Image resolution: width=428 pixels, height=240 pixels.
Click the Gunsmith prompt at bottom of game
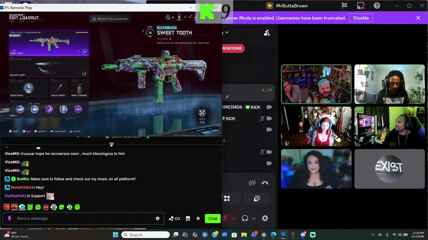click(x=40, y=131)
